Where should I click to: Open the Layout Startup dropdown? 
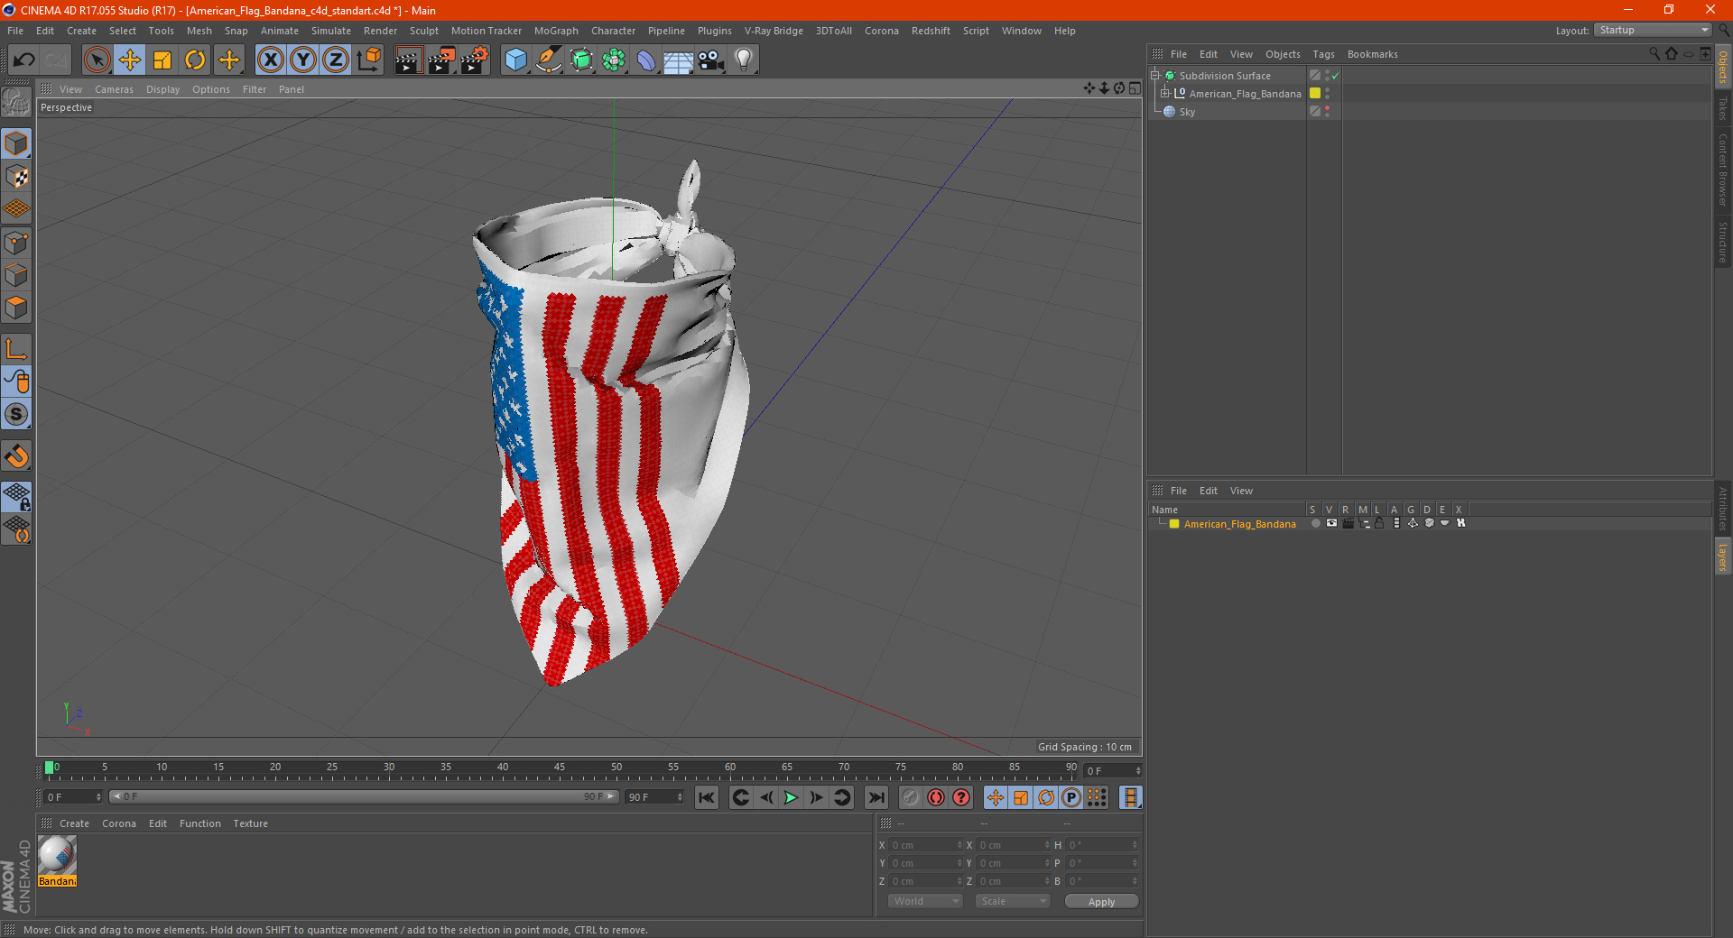click(x=1653, y=30)
